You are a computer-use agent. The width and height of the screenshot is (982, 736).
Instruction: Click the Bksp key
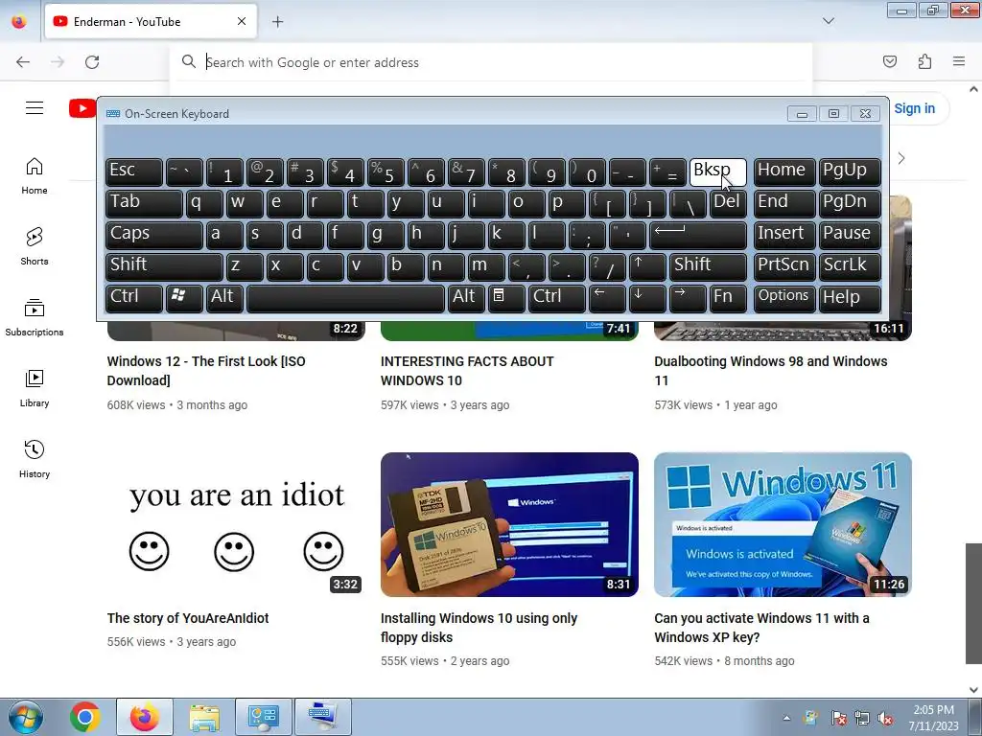[717, 172]
